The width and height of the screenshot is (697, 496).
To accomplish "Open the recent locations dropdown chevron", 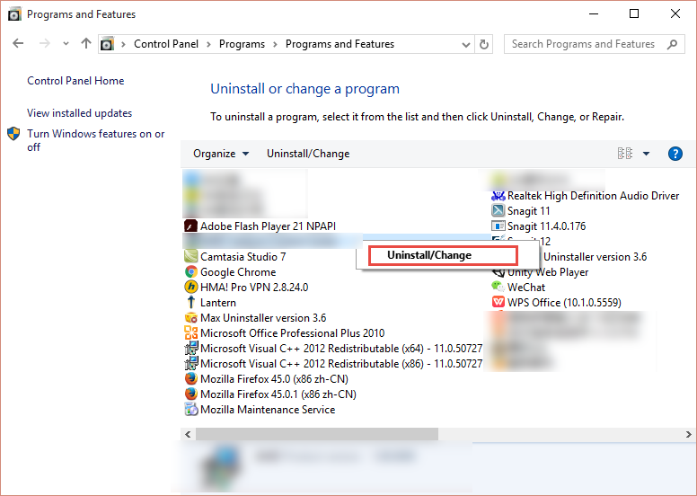I will [x=66, y=44].
